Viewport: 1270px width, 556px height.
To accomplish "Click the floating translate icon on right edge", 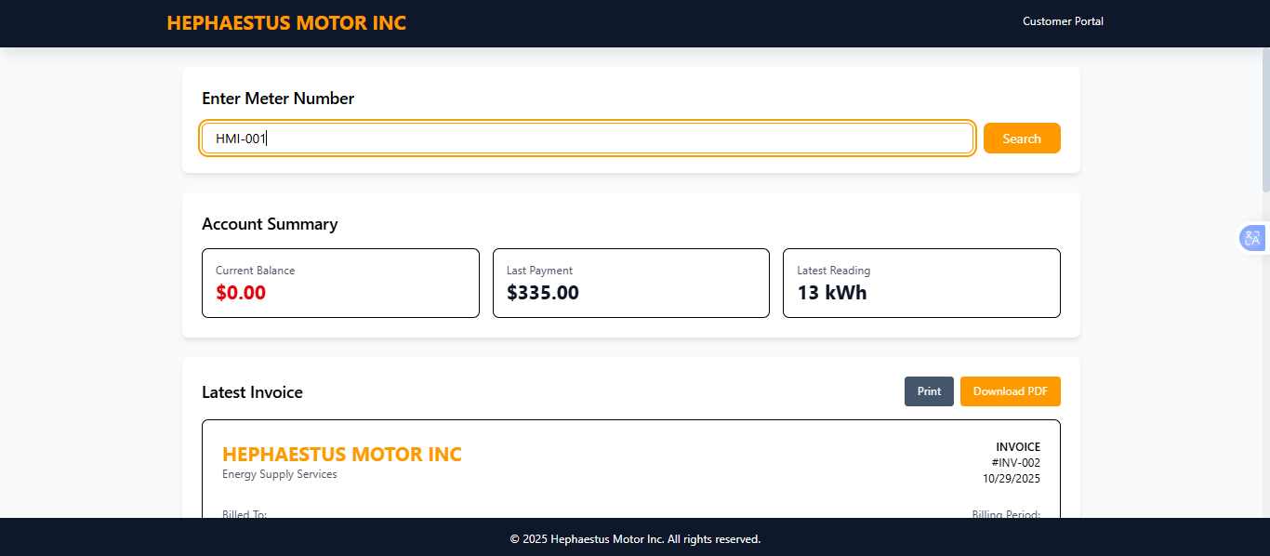I will pos(1251,239).
